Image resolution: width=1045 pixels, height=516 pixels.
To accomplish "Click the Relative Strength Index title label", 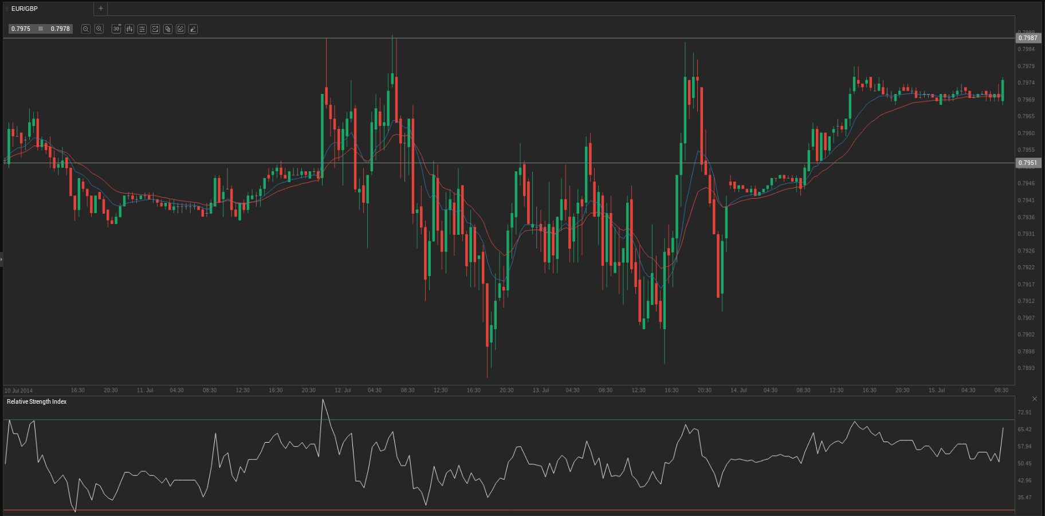I will (37, 401).
